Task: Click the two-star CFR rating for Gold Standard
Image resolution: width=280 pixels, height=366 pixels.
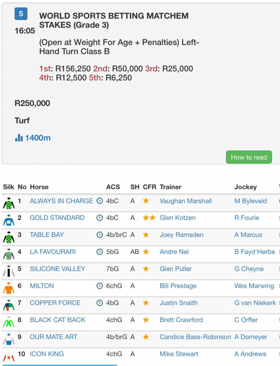Action: tap(149, 218)
